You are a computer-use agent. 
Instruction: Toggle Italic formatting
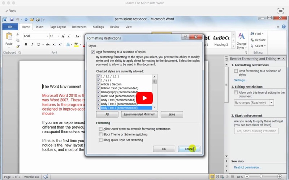[32, 44]
